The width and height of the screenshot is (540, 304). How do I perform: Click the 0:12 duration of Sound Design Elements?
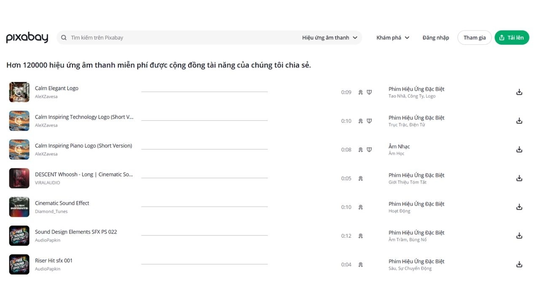pos(346,236)
